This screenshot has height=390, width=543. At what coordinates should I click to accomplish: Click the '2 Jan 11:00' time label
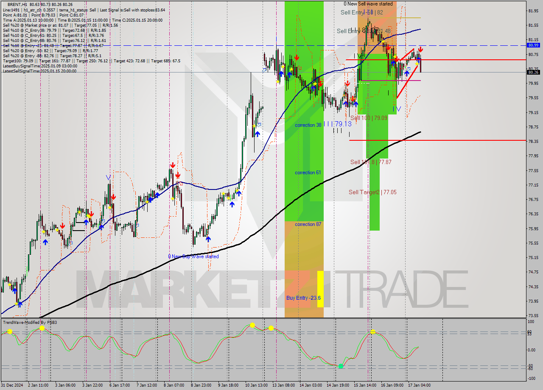38,385
